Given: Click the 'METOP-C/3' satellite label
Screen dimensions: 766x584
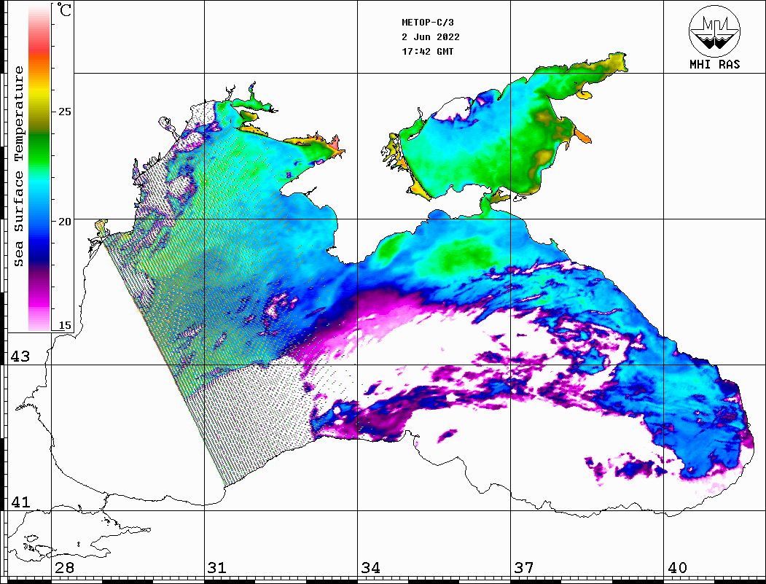Looking at the screenshot, I should coord(427,23).
